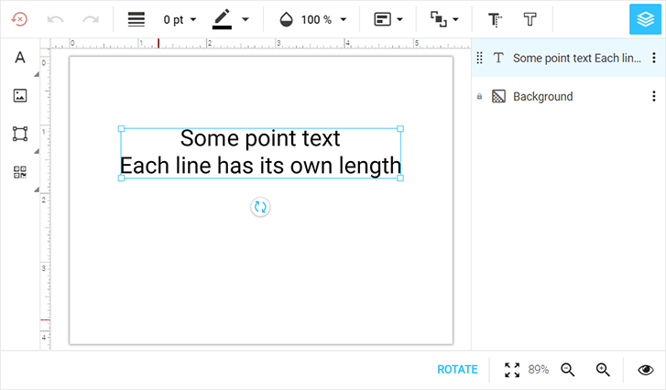Redo the last action
666x390 pixels.
pyautogui.click(x=91, y=19)
